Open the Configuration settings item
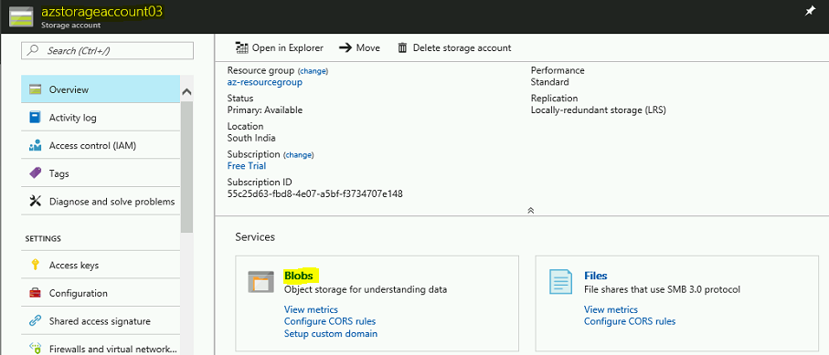The image size is (829, 355). click(x=101, y=293)
